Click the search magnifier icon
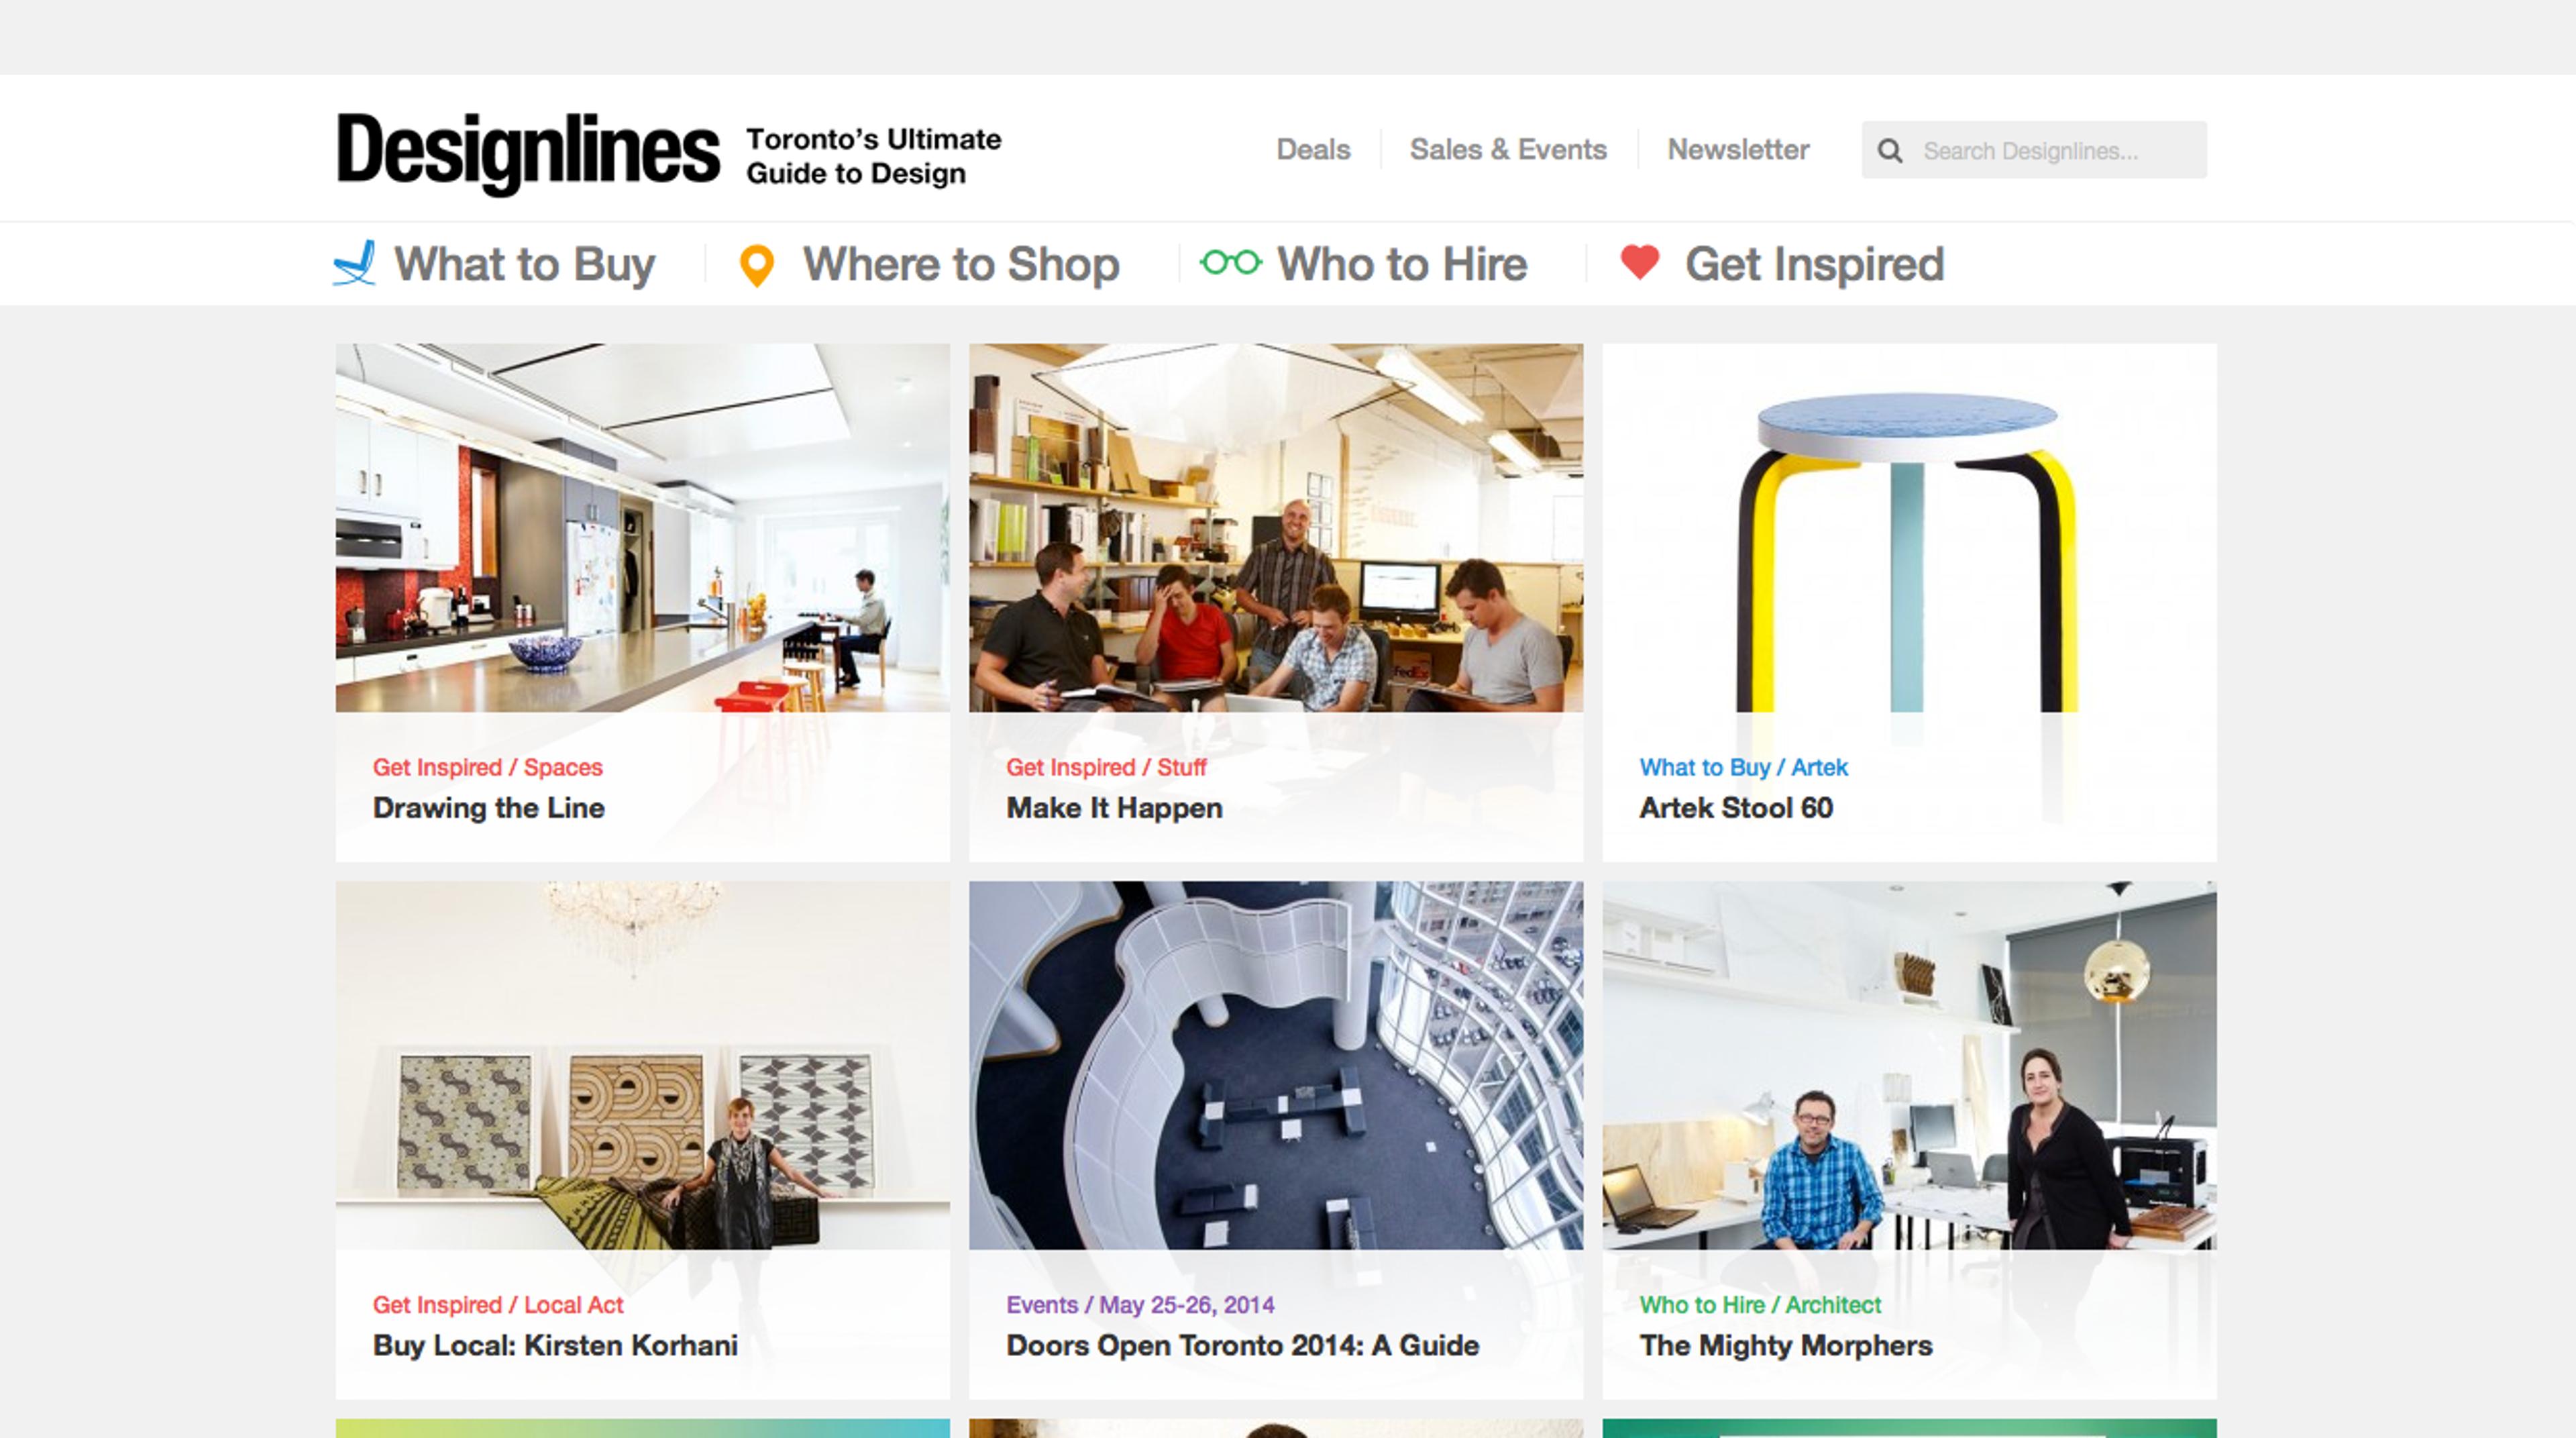2576x1438 pixels. 1890,151
